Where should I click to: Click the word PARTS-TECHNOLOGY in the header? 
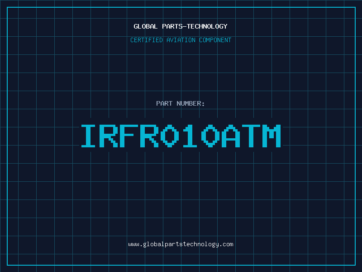(195, 26)
